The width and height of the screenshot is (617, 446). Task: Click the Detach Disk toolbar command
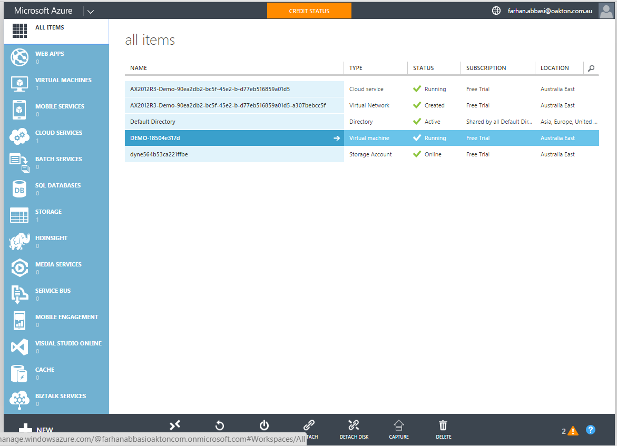pyautogui.click(x=354, y=428)
